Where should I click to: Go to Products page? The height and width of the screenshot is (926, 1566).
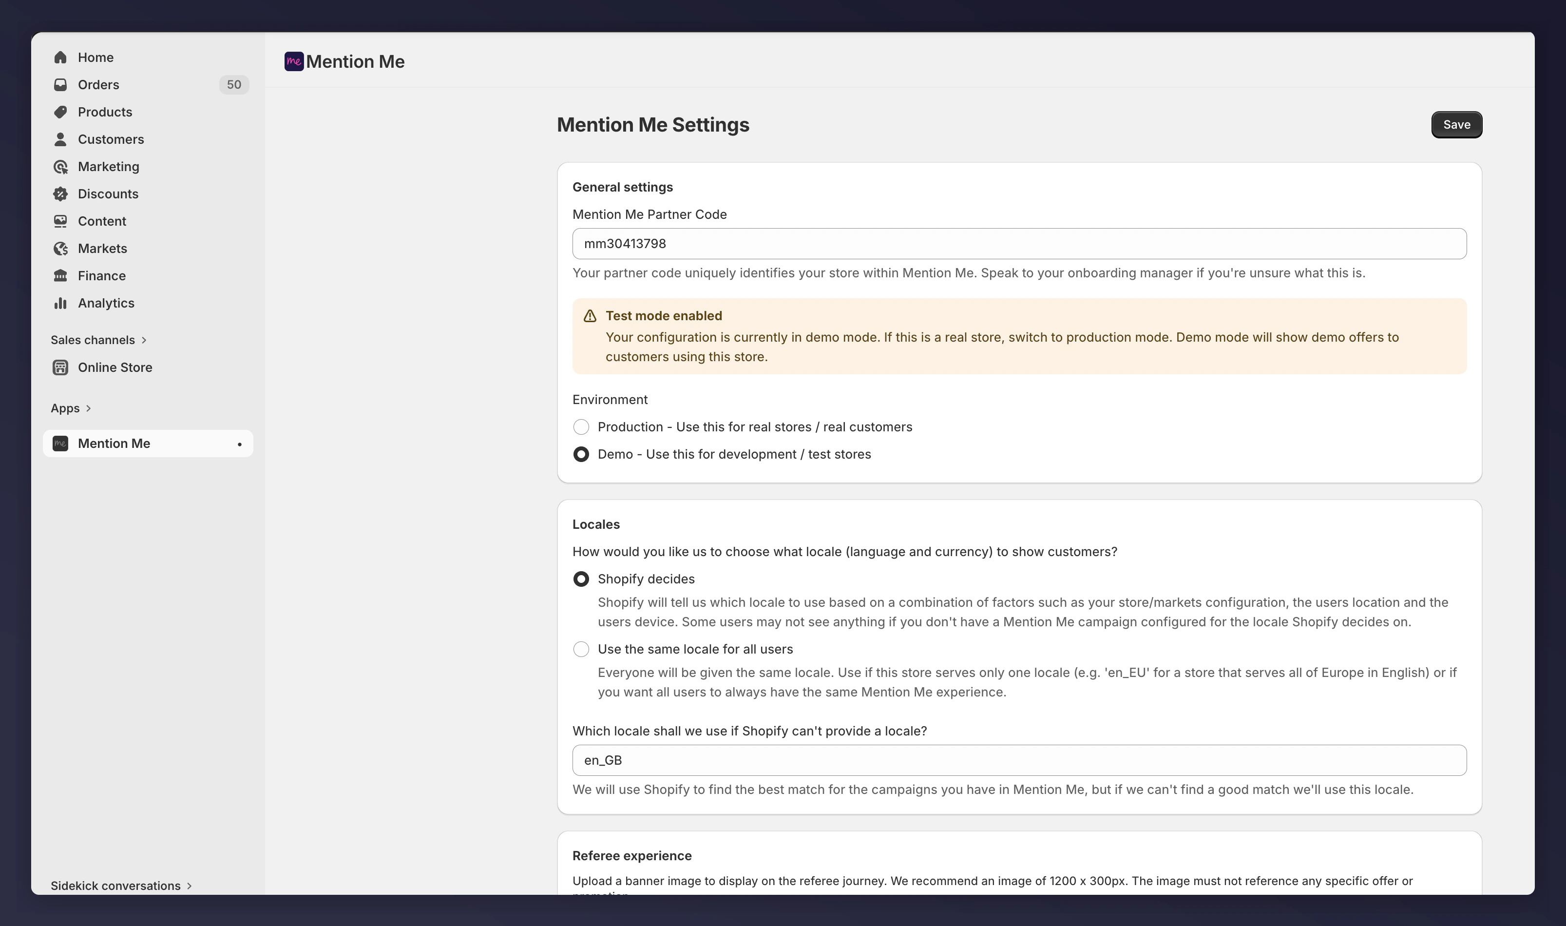point(148,112)
